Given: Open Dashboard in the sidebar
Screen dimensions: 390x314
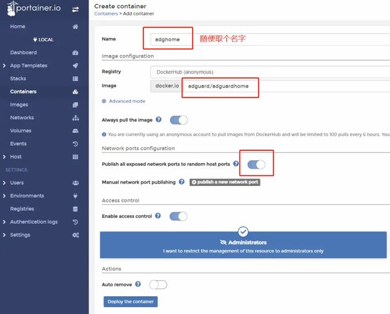Looking at the screenshot, I should 24,53.
